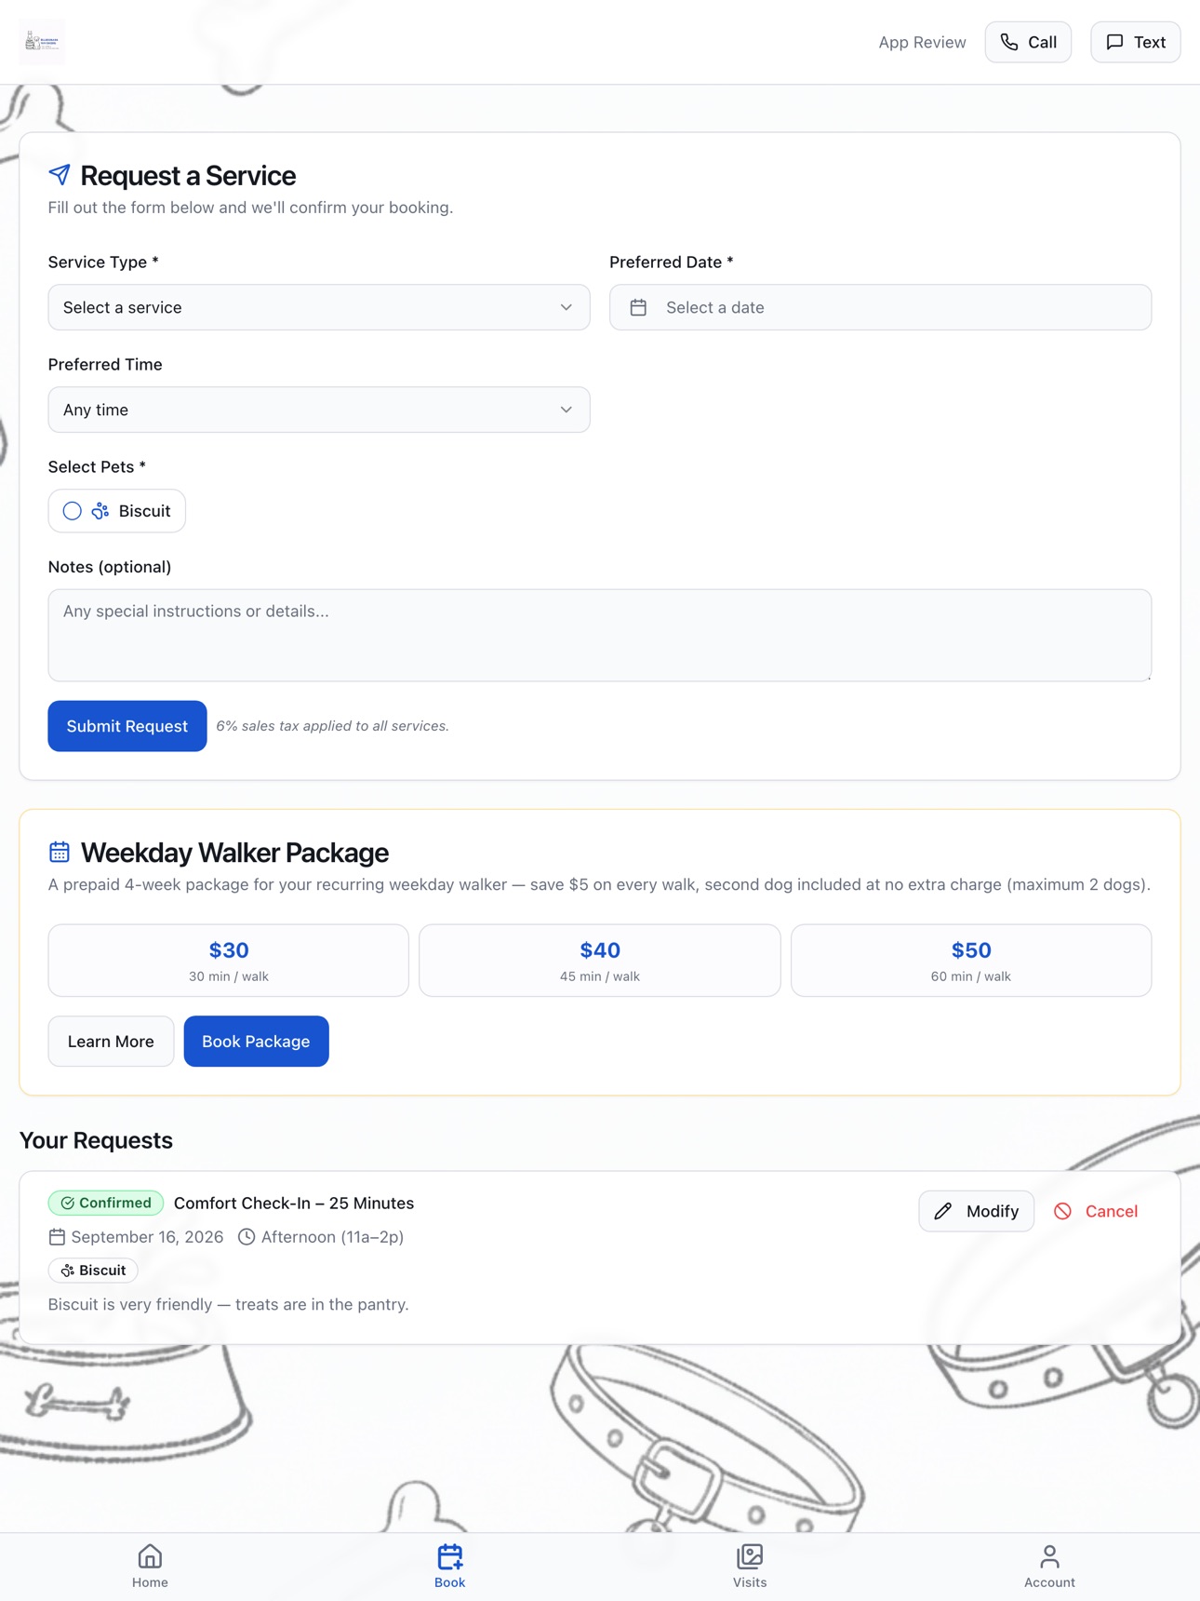Screen dimensions: 1200x1601
Task: Click into the Notes special instructions field
Action: [x=600, y=635]
